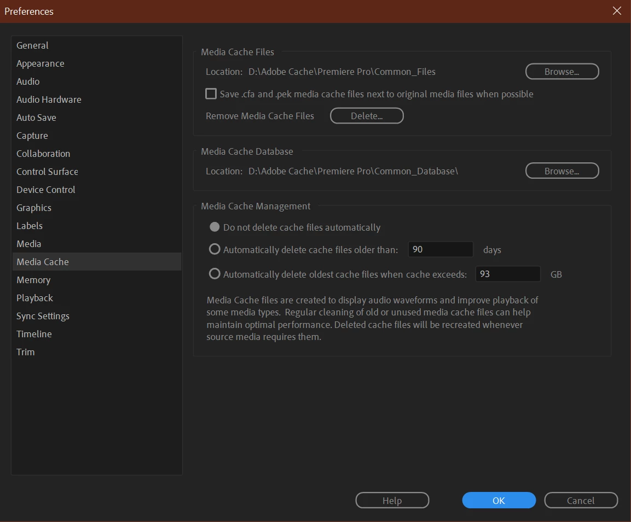
Task: Select Automatically delete cache files older than
Action: click(215, 249)
